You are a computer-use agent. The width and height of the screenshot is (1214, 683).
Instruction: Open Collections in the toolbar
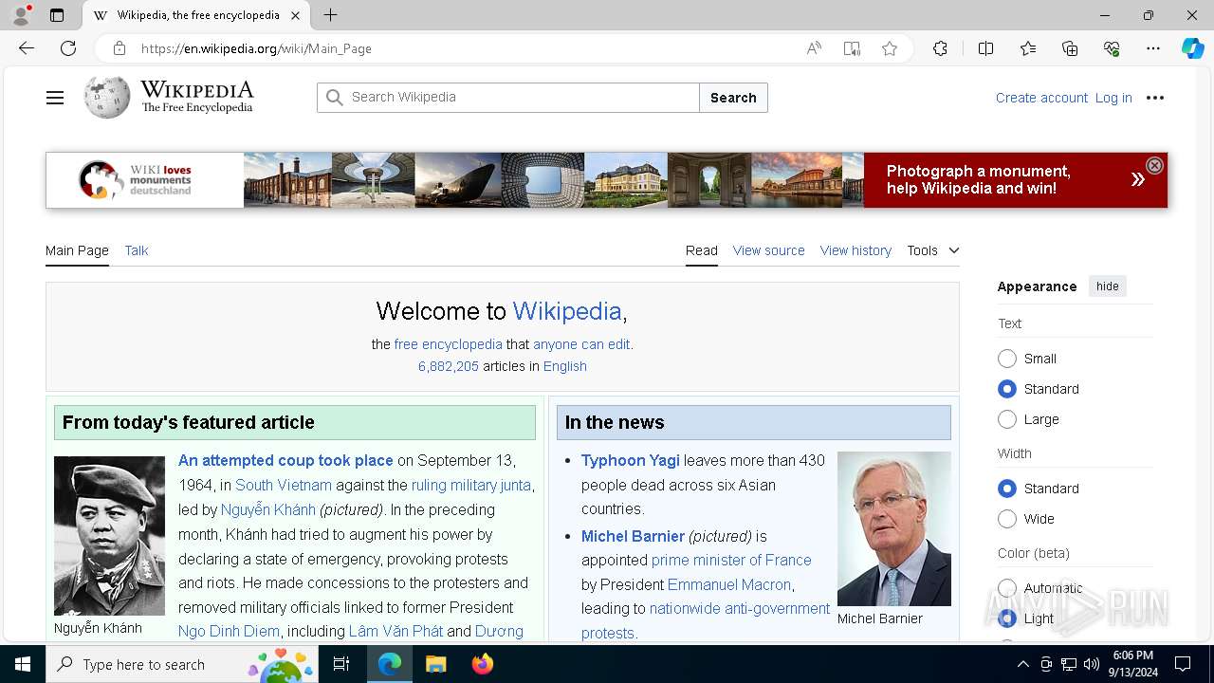[1070, 48]
